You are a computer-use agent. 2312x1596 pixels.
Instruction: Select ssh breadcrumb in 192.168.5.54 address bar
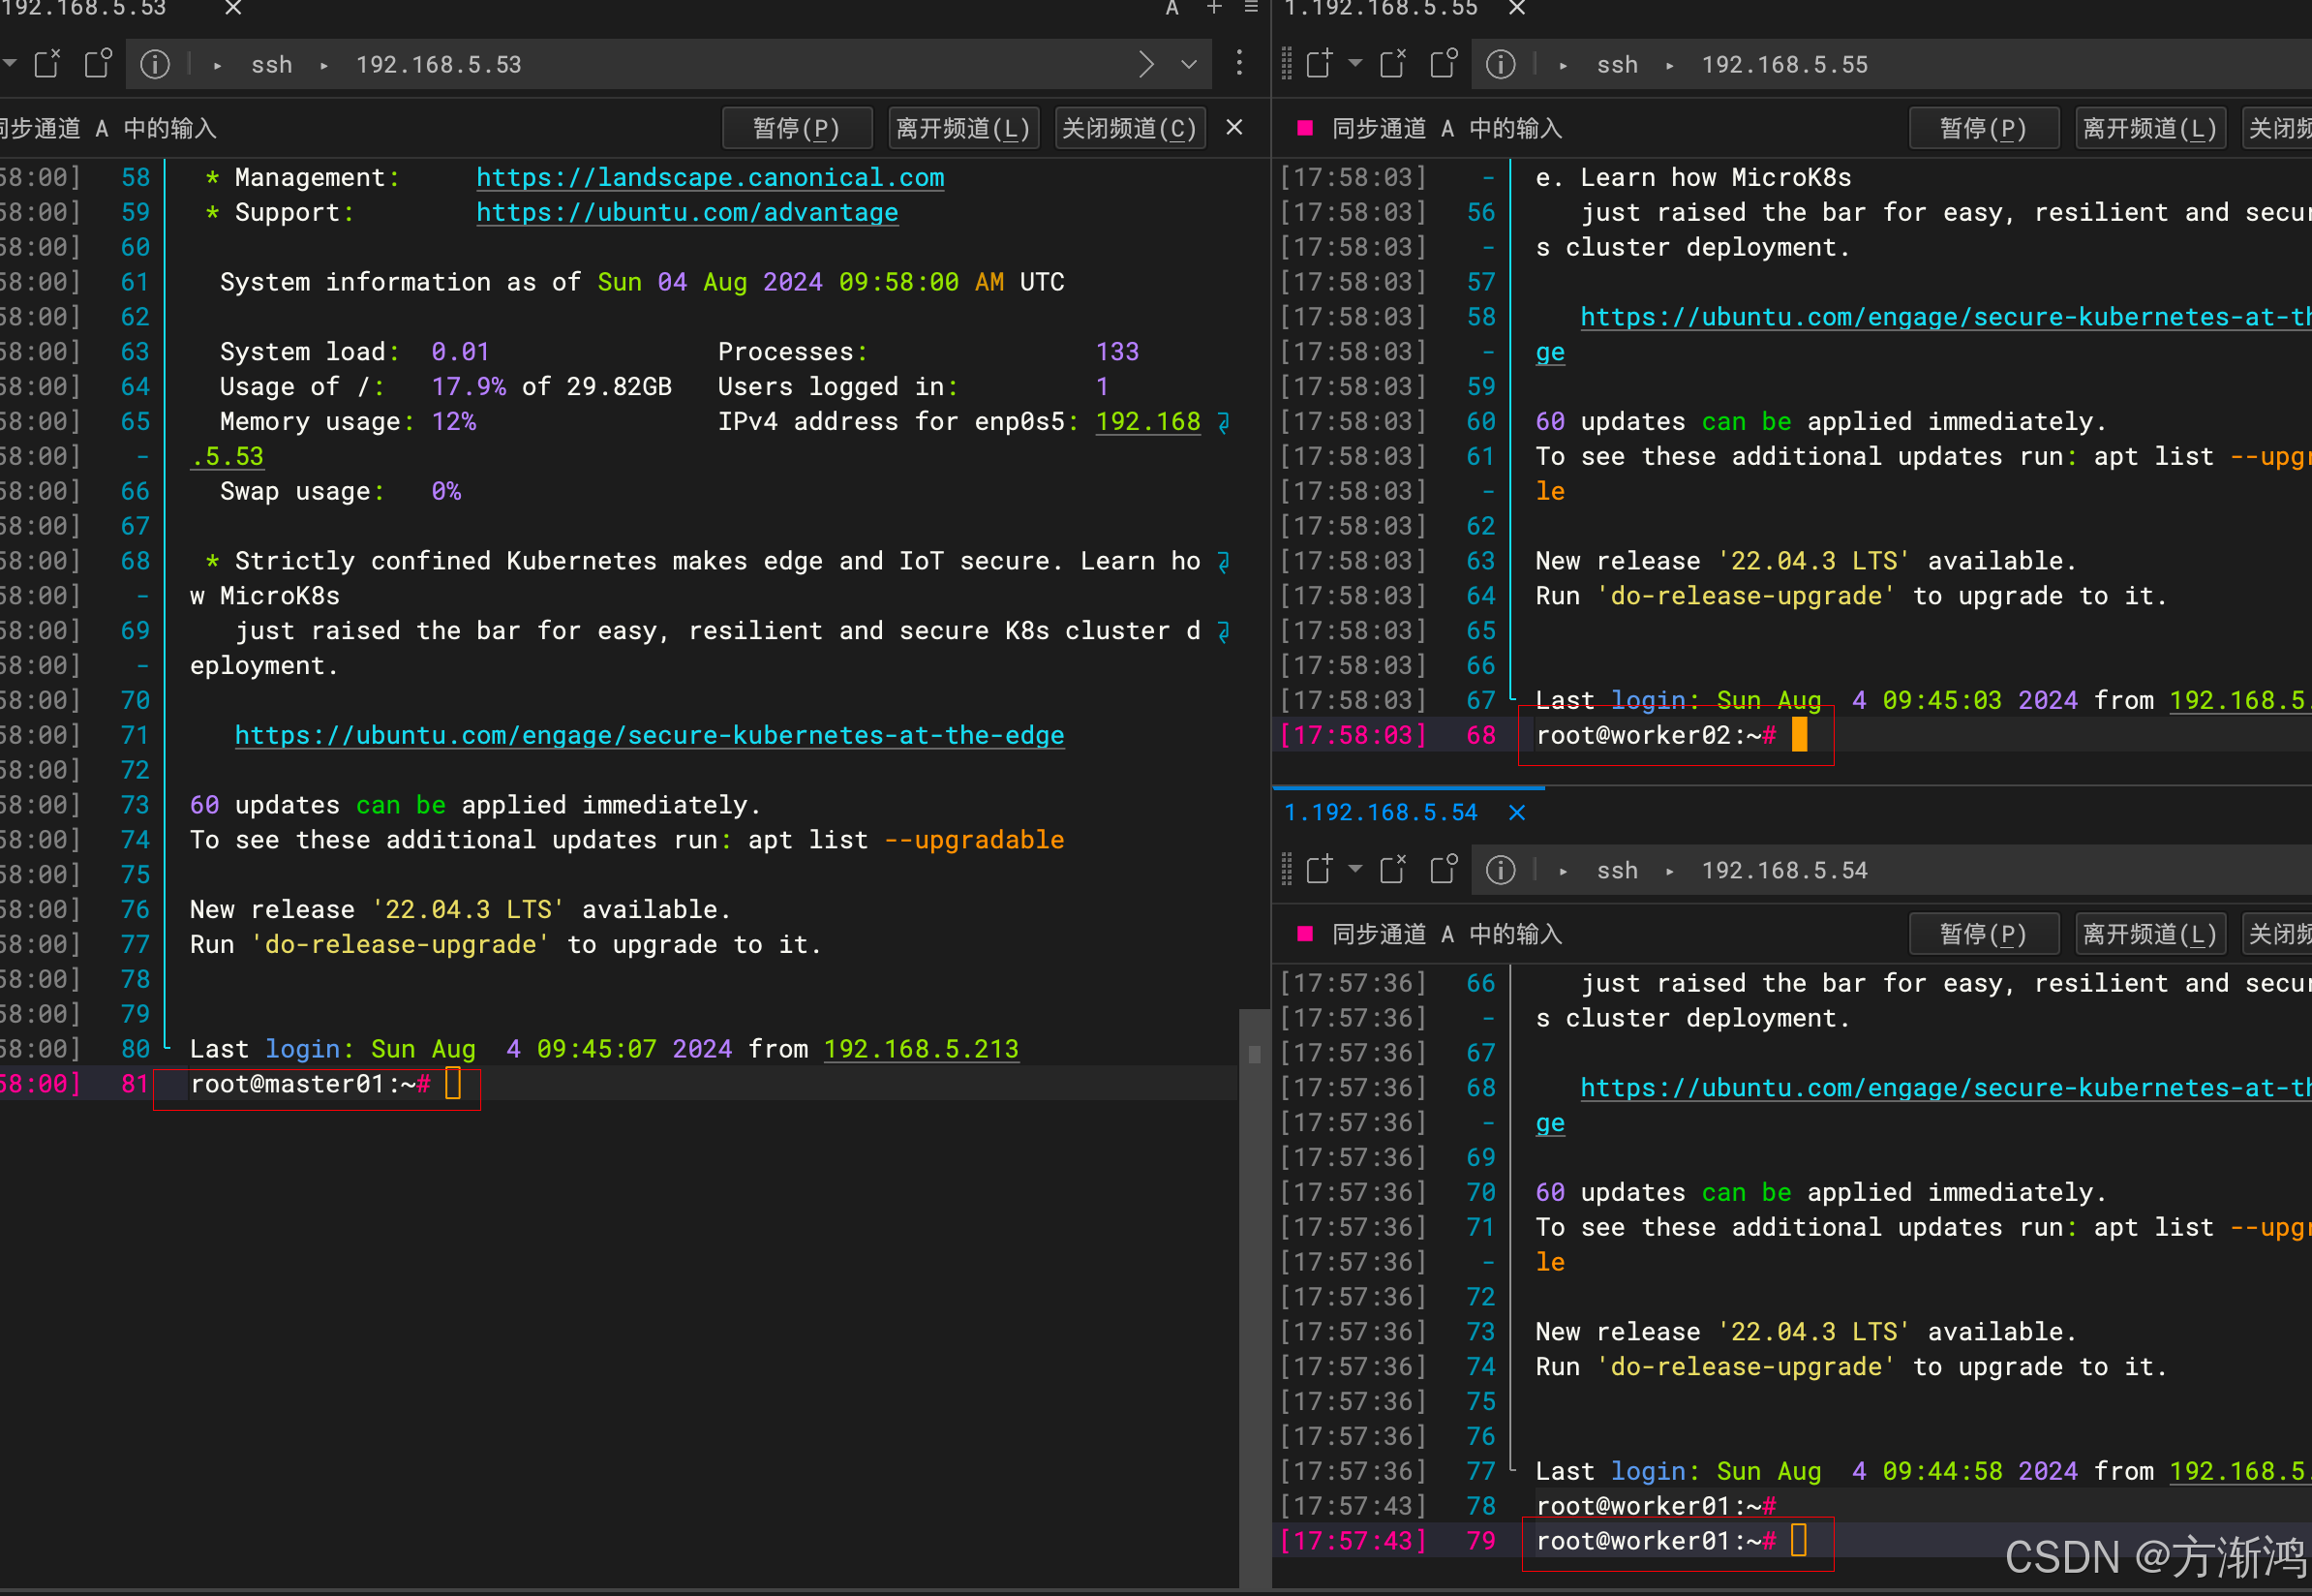point(1617,871)
